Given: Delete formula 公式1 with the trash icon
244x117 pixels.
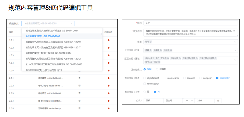Looking at the screenshot, I should click(x=218, y=101).
